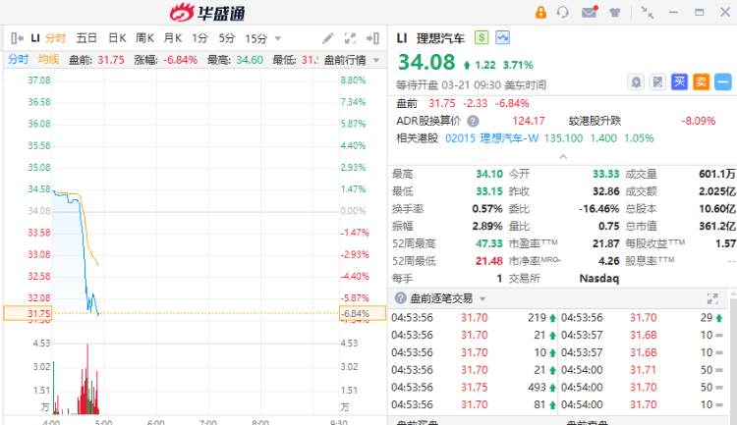Open the messages envelope icon

[589, 13]
